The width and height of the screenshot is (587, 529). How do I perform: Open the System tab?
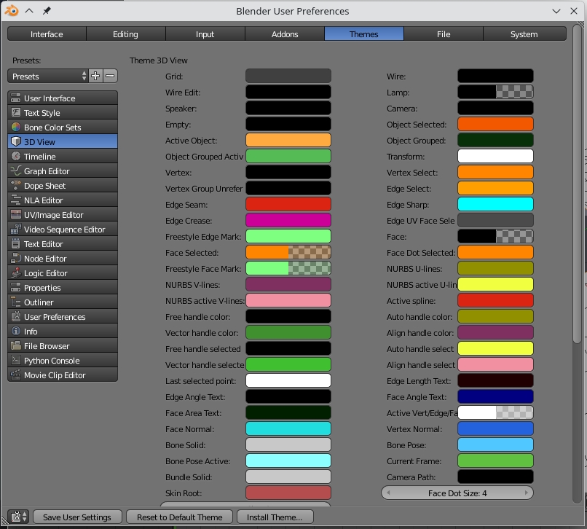(524, 34)
